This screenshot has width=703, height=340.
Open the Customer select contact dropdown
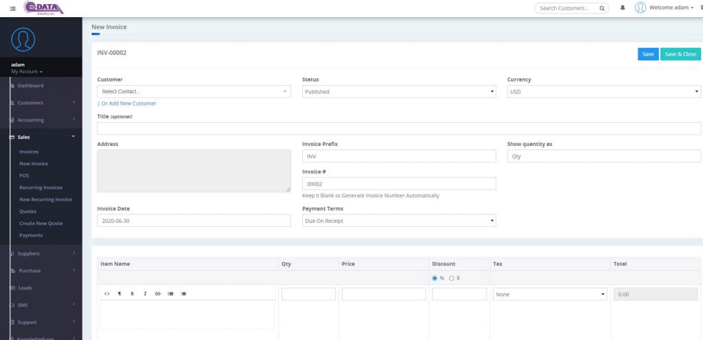point(194,91)
